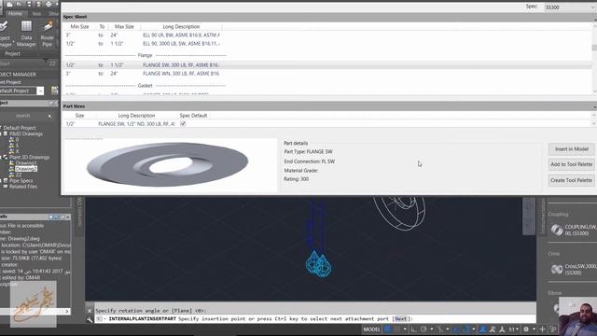Viewport: 597px width, 336px height.
Task: Click the command line history dropdown icon
Action: (x=100, y=319)
